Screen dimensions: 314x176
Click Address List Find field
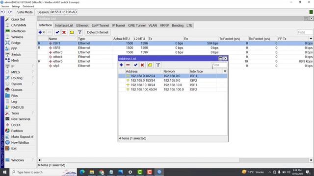tap(219, 65)
